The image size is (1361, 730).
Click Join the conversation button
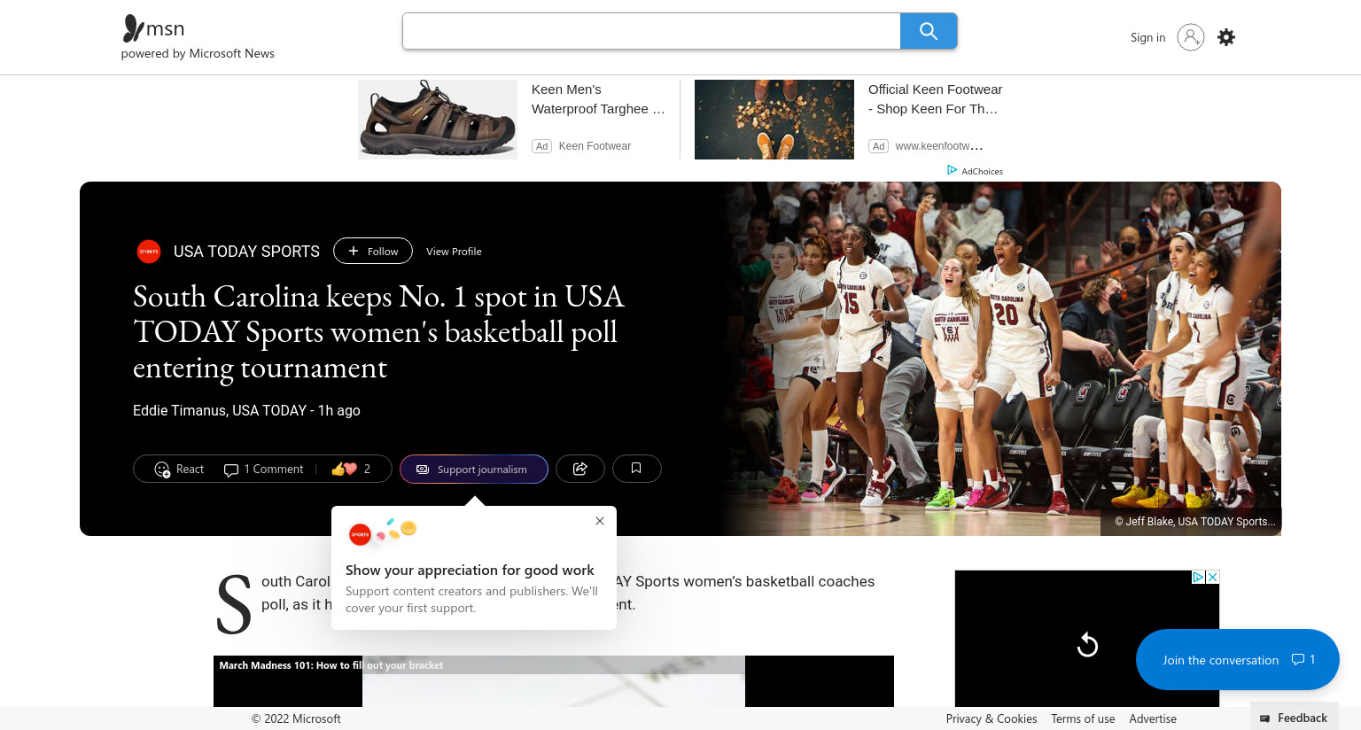(1238, 660)
